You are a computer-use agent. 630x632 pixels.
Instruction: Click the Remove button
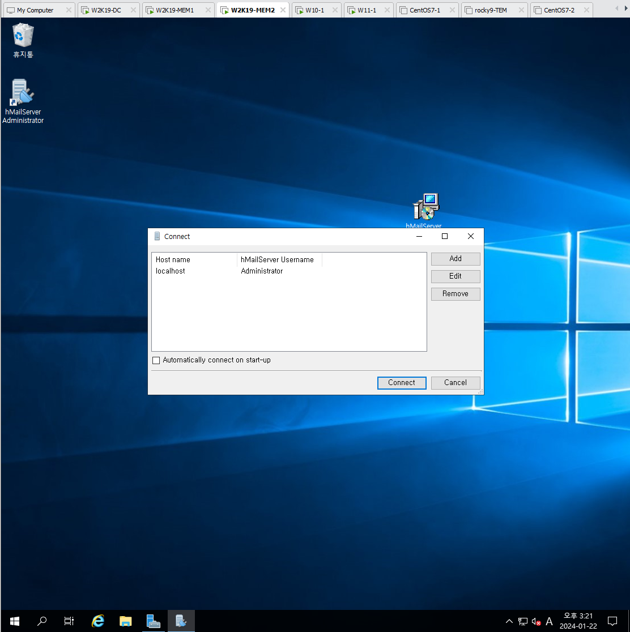pyautogui.click(x=456, y=294)
